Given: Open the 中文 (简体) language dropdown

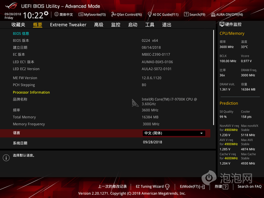Looking at the screenshot, I should [x=174, y=133].
